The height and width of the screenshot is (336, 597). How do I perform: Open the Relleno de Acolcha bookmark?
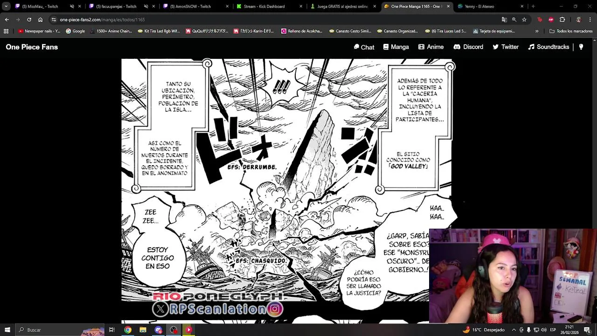(x=302, y=31)
